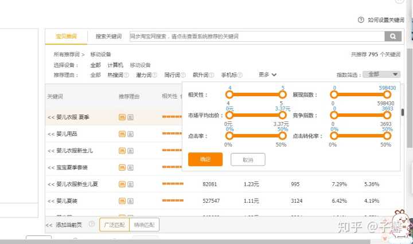413x244 pixels.
Task: Expand the 更多 options chevron
Action: [275, 74]
